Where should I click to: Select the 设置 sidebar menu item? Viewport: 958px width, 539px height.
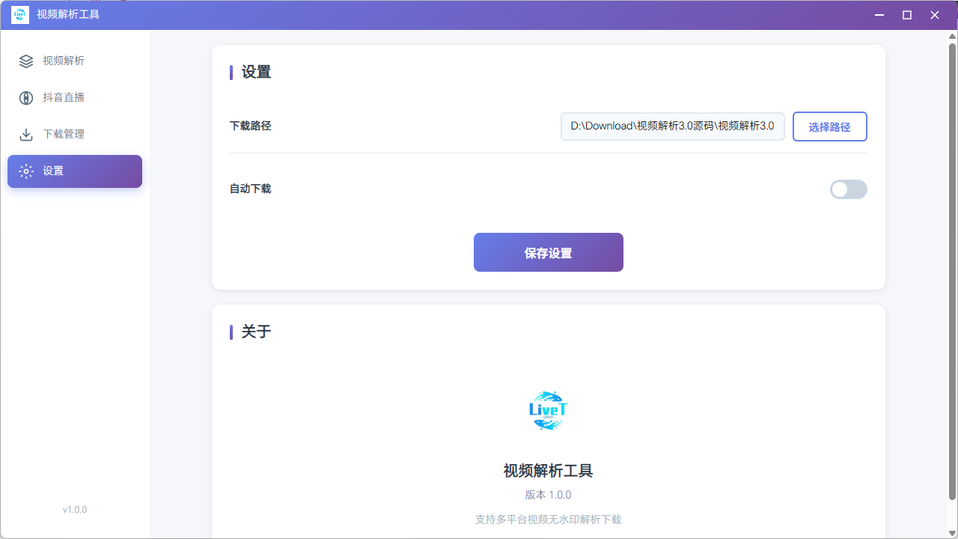(75, 171)
